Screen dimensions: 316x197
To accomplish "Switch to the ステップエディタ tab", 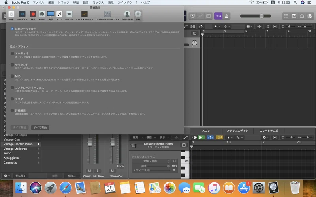I will click(x=237, y=131).
